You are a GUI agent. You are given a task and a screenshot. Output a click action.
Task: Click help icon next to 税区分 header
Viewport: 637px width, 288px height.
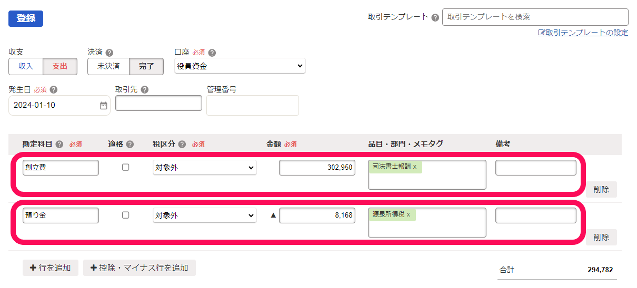click(x=182, y=145)
